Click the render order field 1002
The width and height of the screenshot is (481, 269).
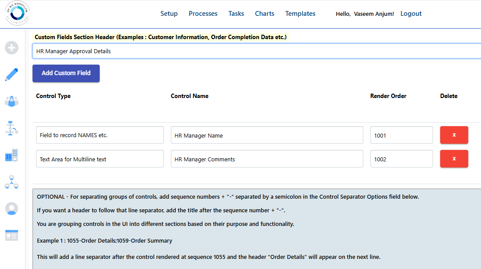click(x=401, y=159)
